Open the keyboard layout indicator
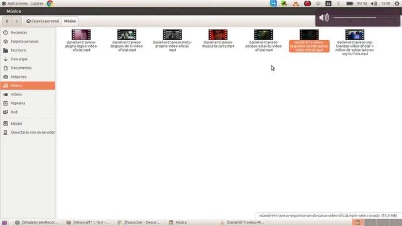Image resolution: width=402 pixels, height=226 pixels. pyautogui.click(x=328, y=4)
